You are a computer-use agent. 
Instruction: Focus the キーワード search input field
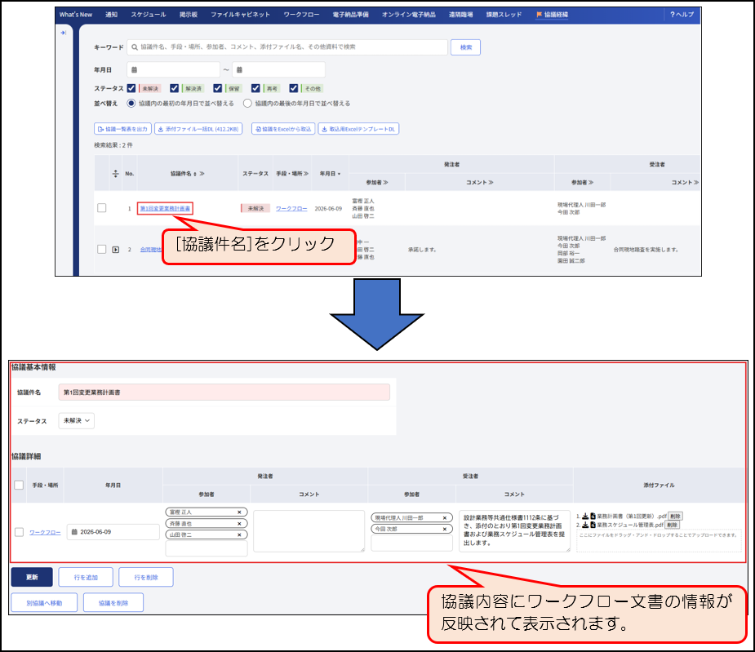point(287,47)
